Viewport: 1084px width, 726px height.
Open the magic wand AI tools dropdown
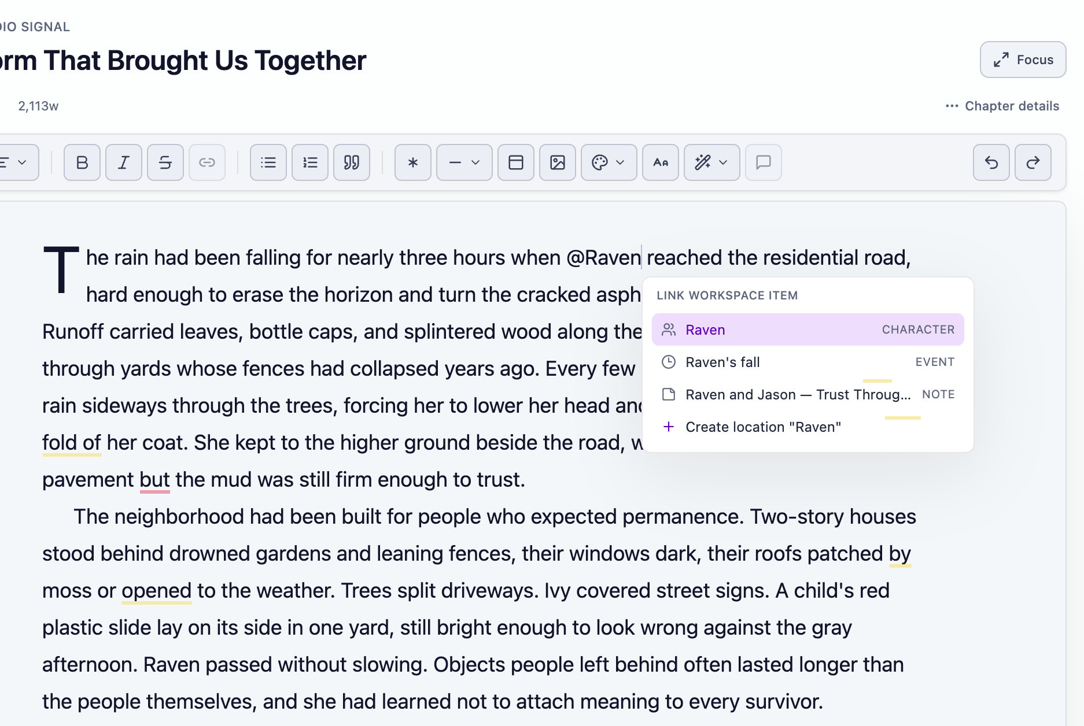(712, 162)
